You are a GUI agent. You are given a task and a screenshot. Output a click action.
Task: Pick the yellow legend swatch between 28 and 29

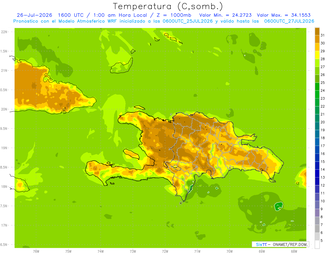point(317,55)
